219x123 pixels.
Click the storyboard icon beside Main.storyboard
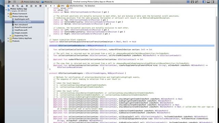coord(13,25)
